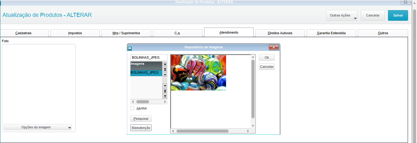Image resolution: width=417 pixels, height=143 pixels.
Task: Click up arrow of preview vertical scrollbar
Action: 253,57
